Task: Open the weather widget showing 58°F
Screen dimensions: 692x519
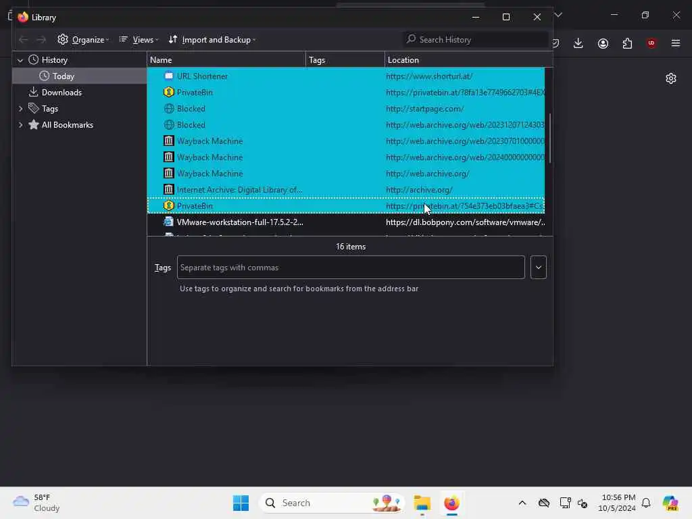Action: 36,503
